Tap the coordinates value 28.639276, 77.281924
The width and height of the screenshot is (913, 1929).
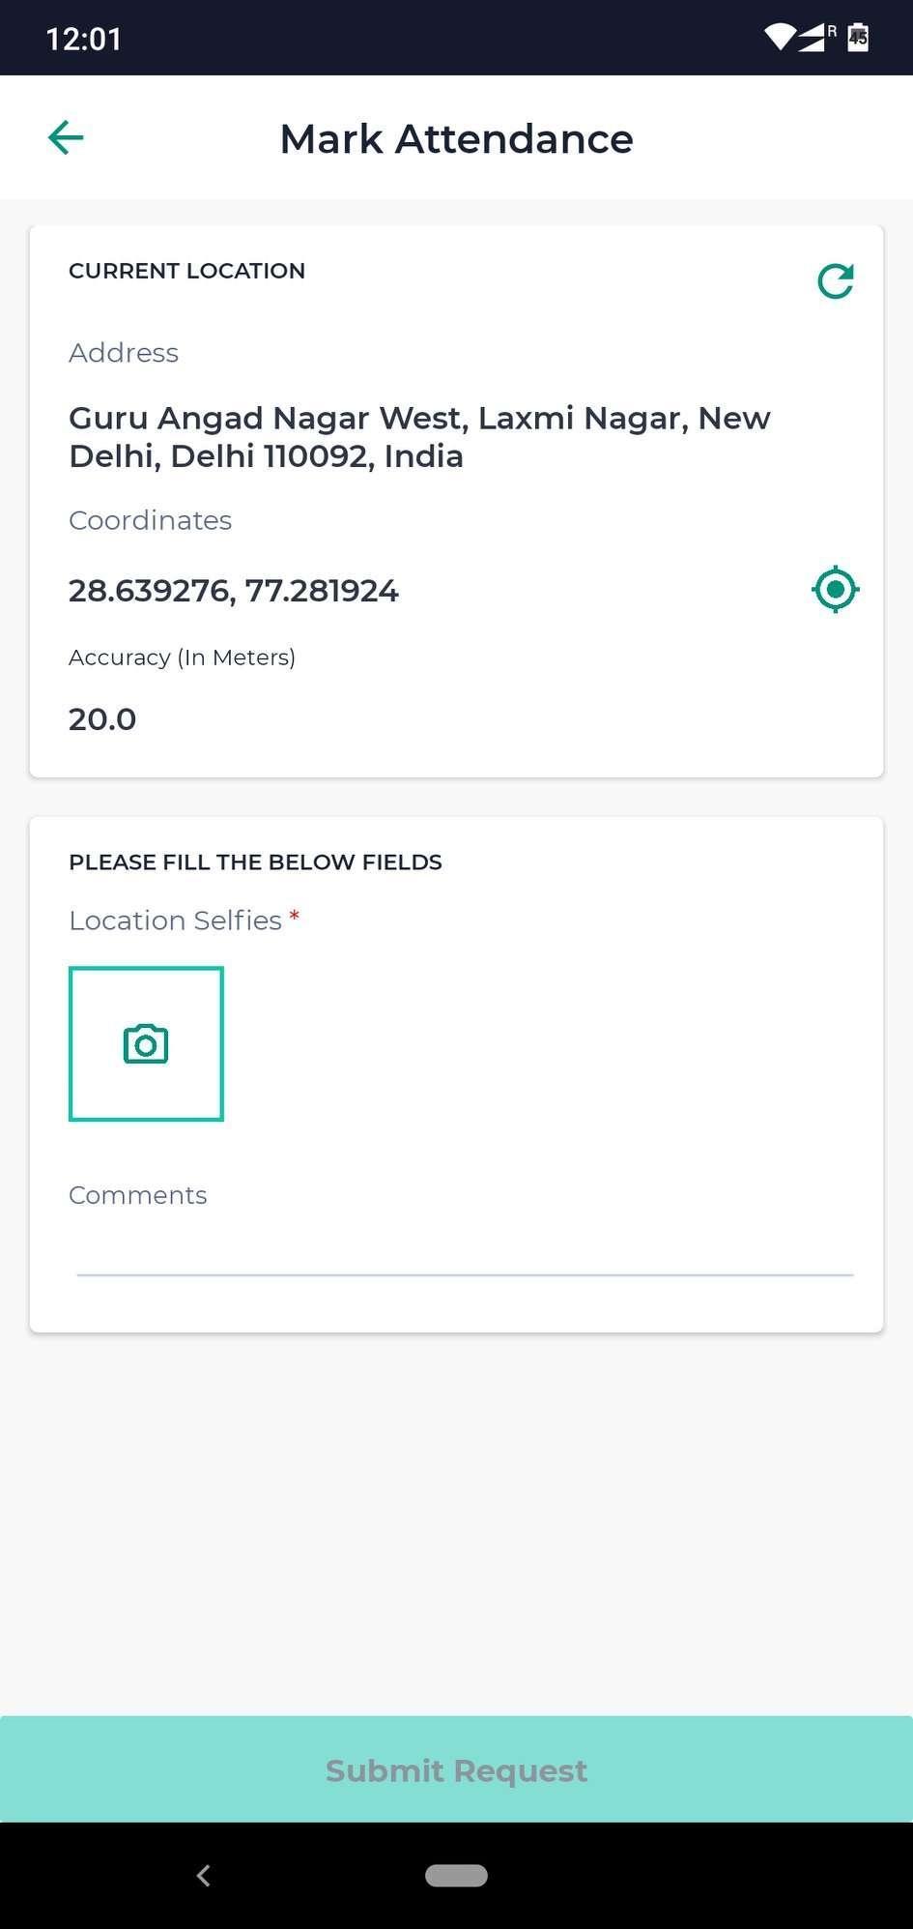coord(234,591)
